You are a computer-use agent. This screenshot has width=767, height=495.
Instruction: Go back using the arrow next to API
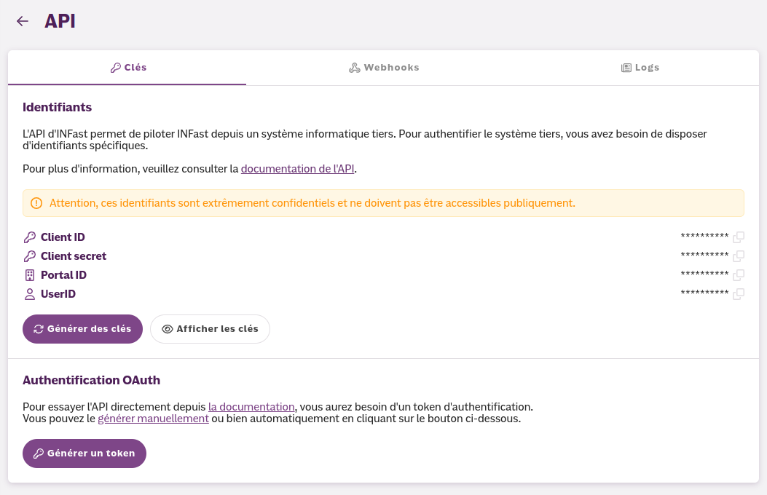tap(23, 21)
